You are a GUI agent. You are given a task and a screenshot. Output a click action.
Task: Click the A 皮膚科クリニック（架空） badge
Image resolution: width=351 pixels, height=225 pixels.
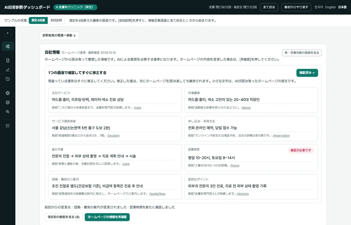[75, 7]
